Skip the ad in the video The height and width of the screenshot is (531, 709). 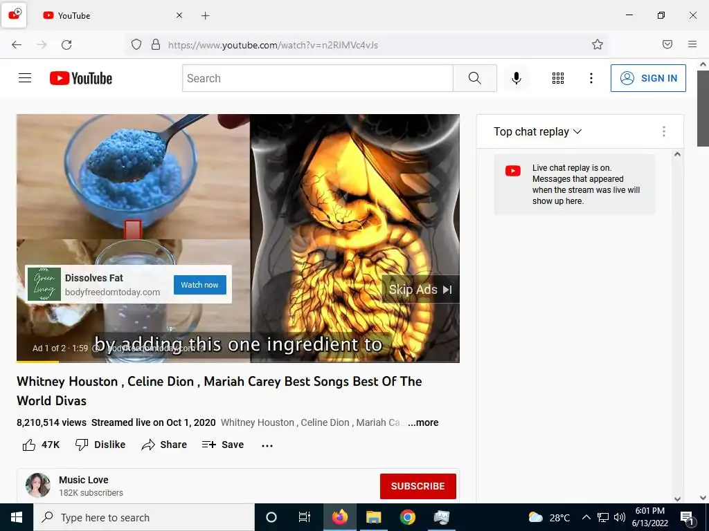coord(420,290)
